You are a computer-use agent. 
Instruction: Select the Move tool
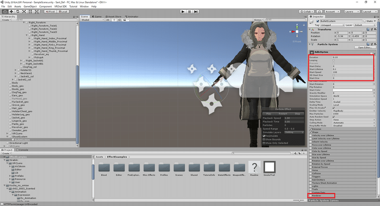pos(11,11)
